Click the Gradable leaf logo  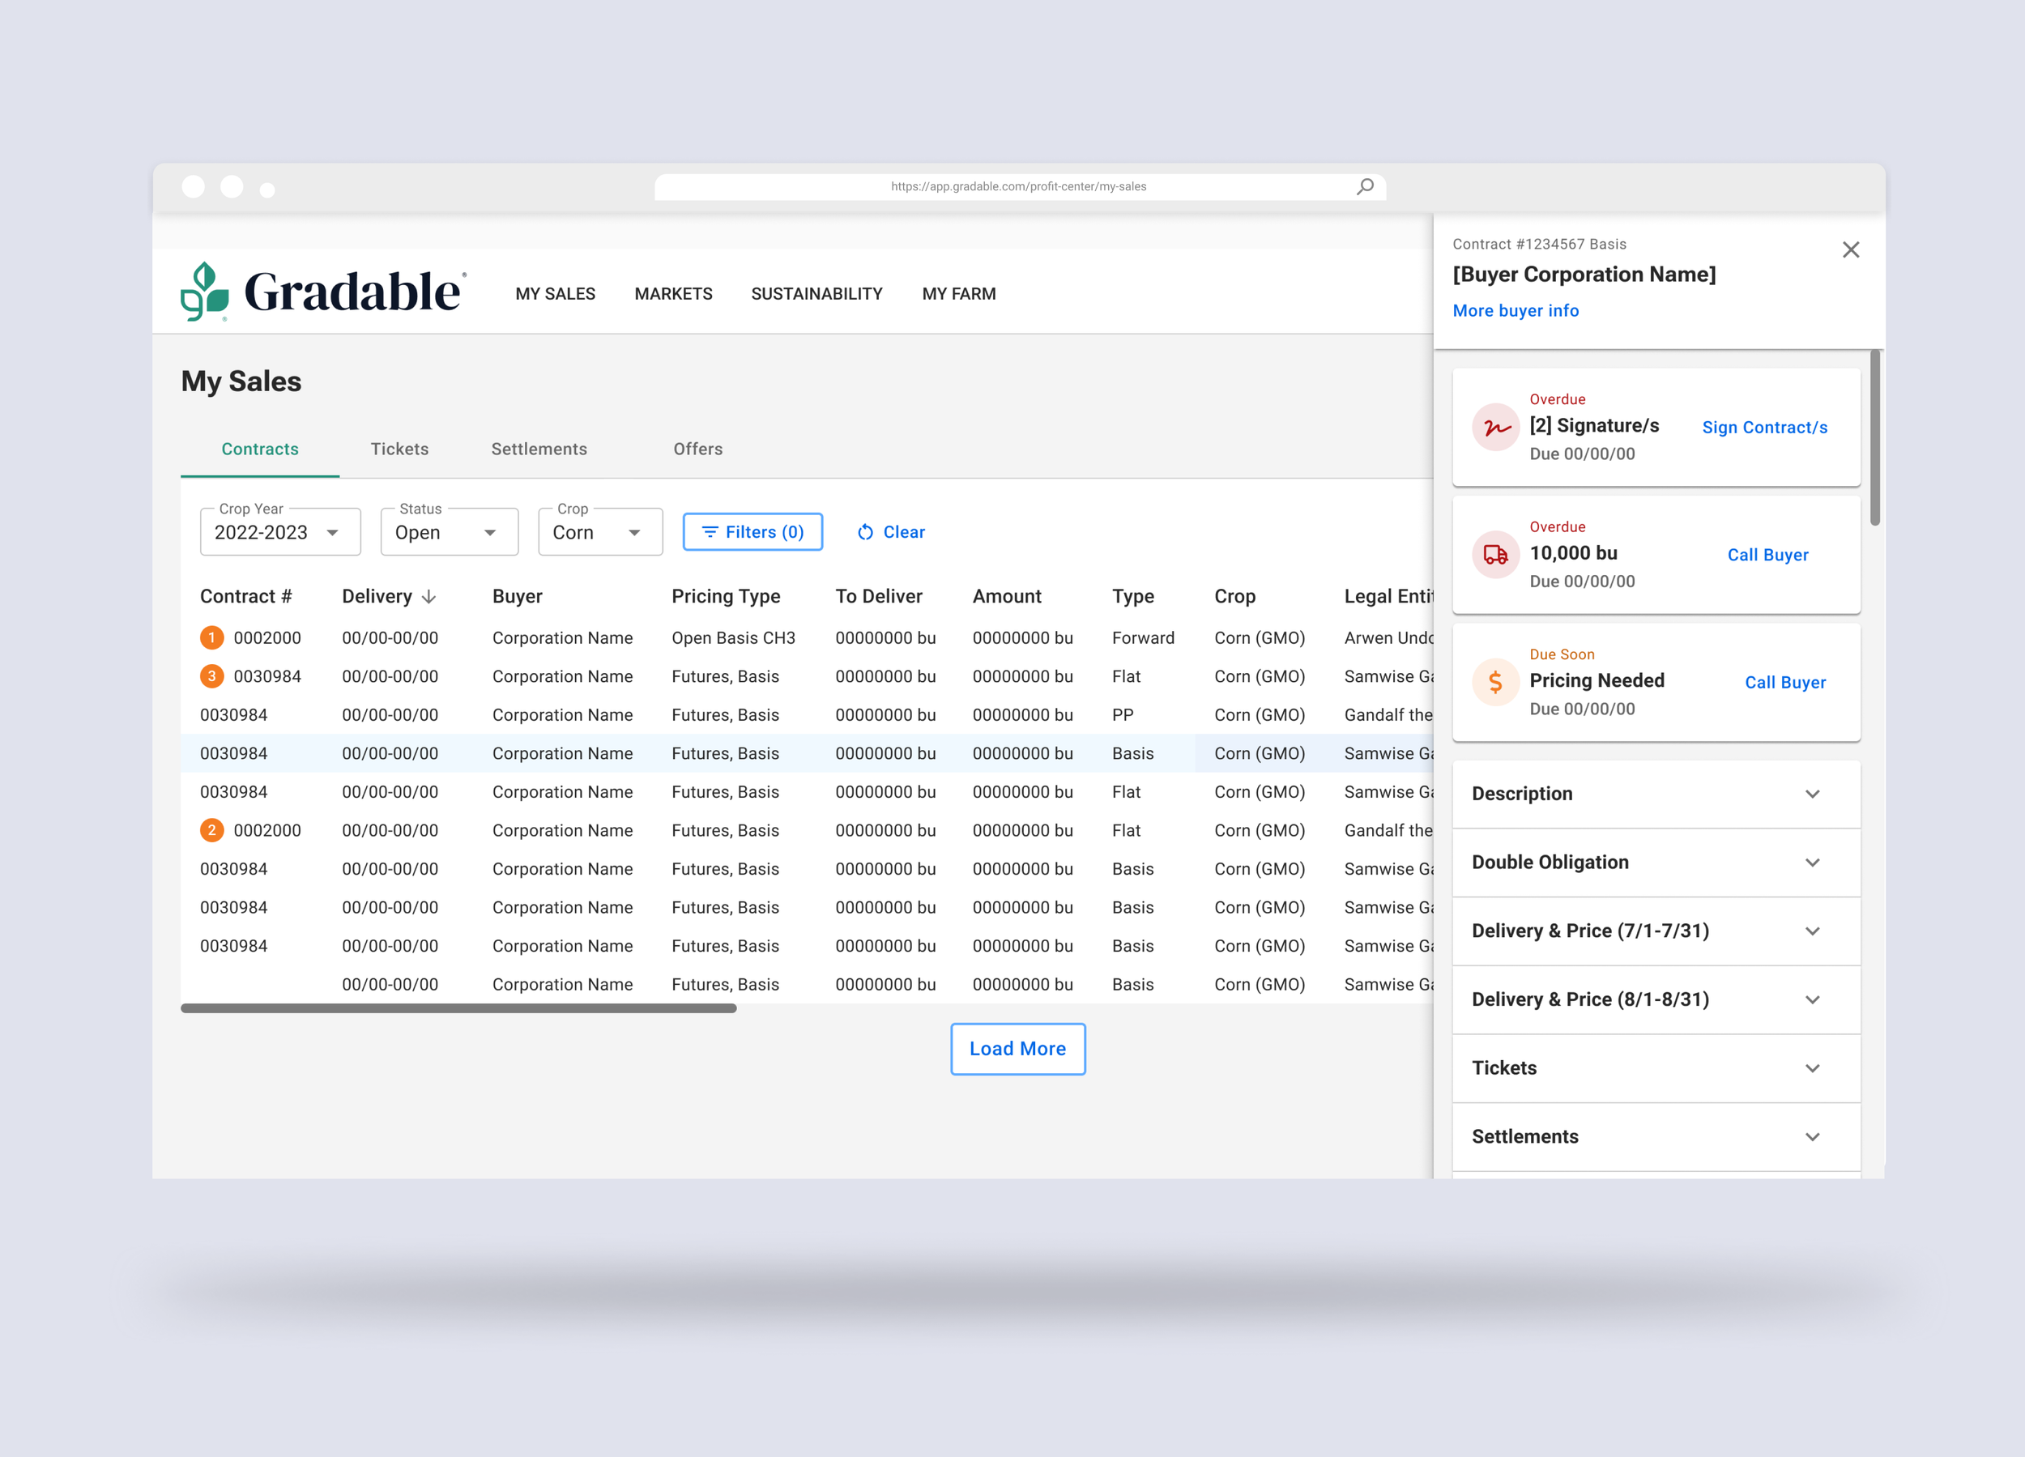(204, 291)
